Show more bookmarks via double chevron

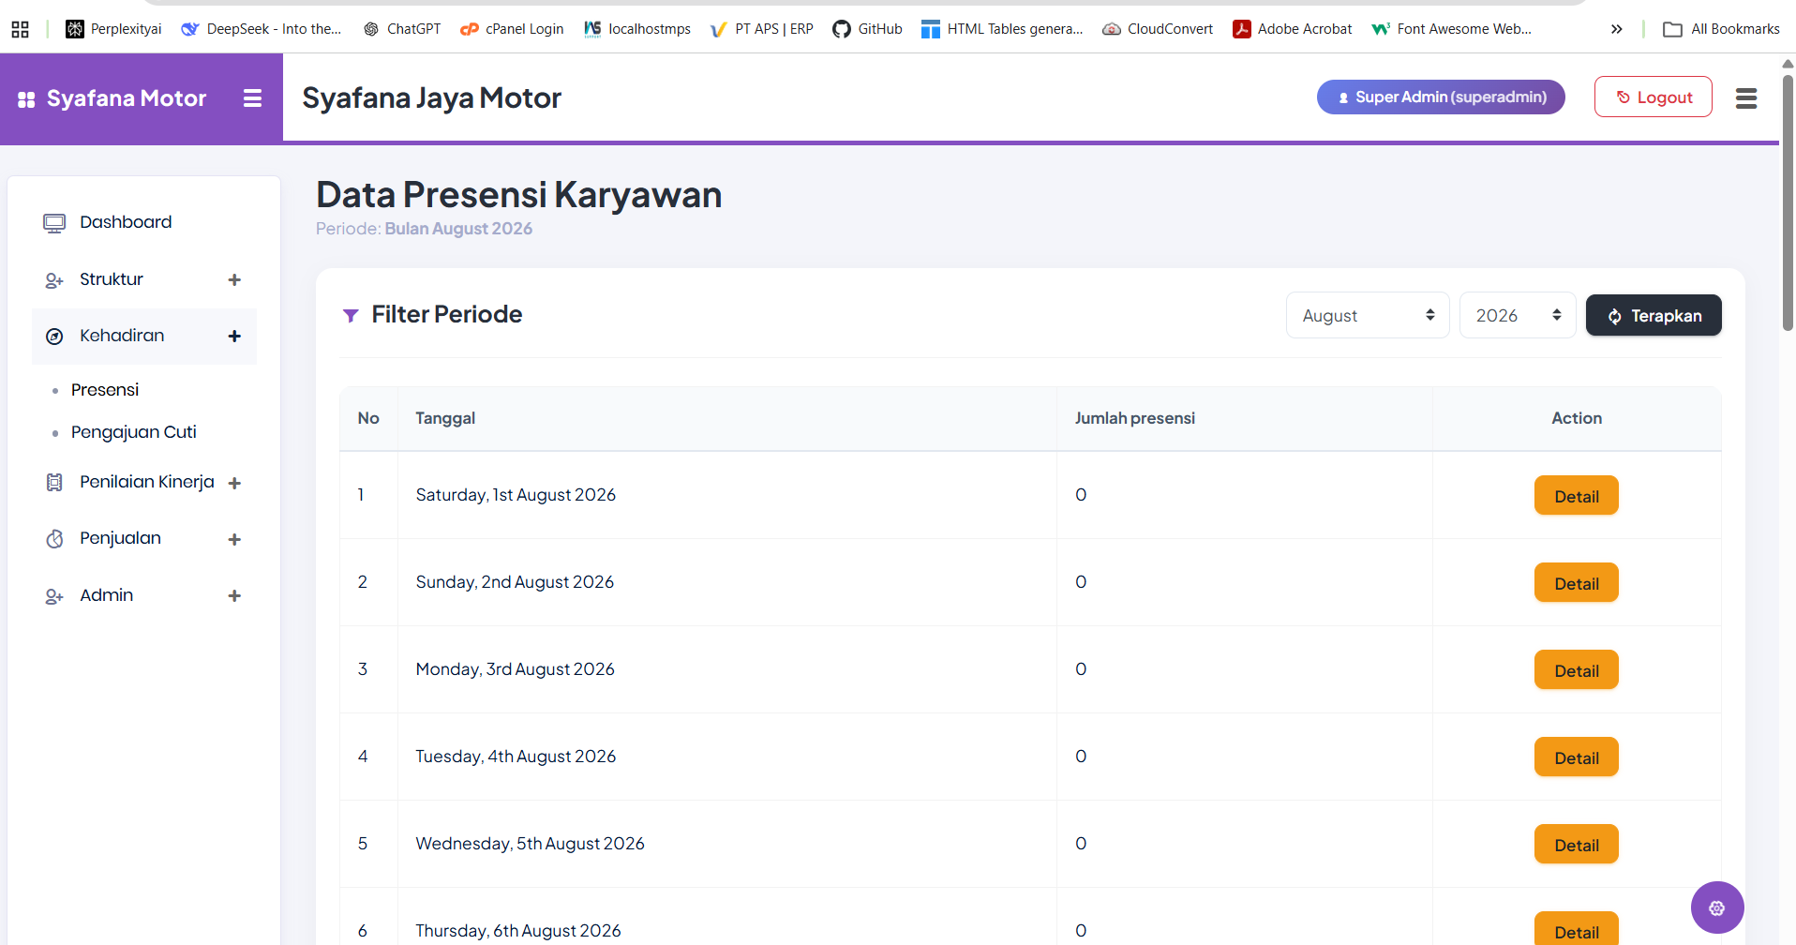point(1617,29)
